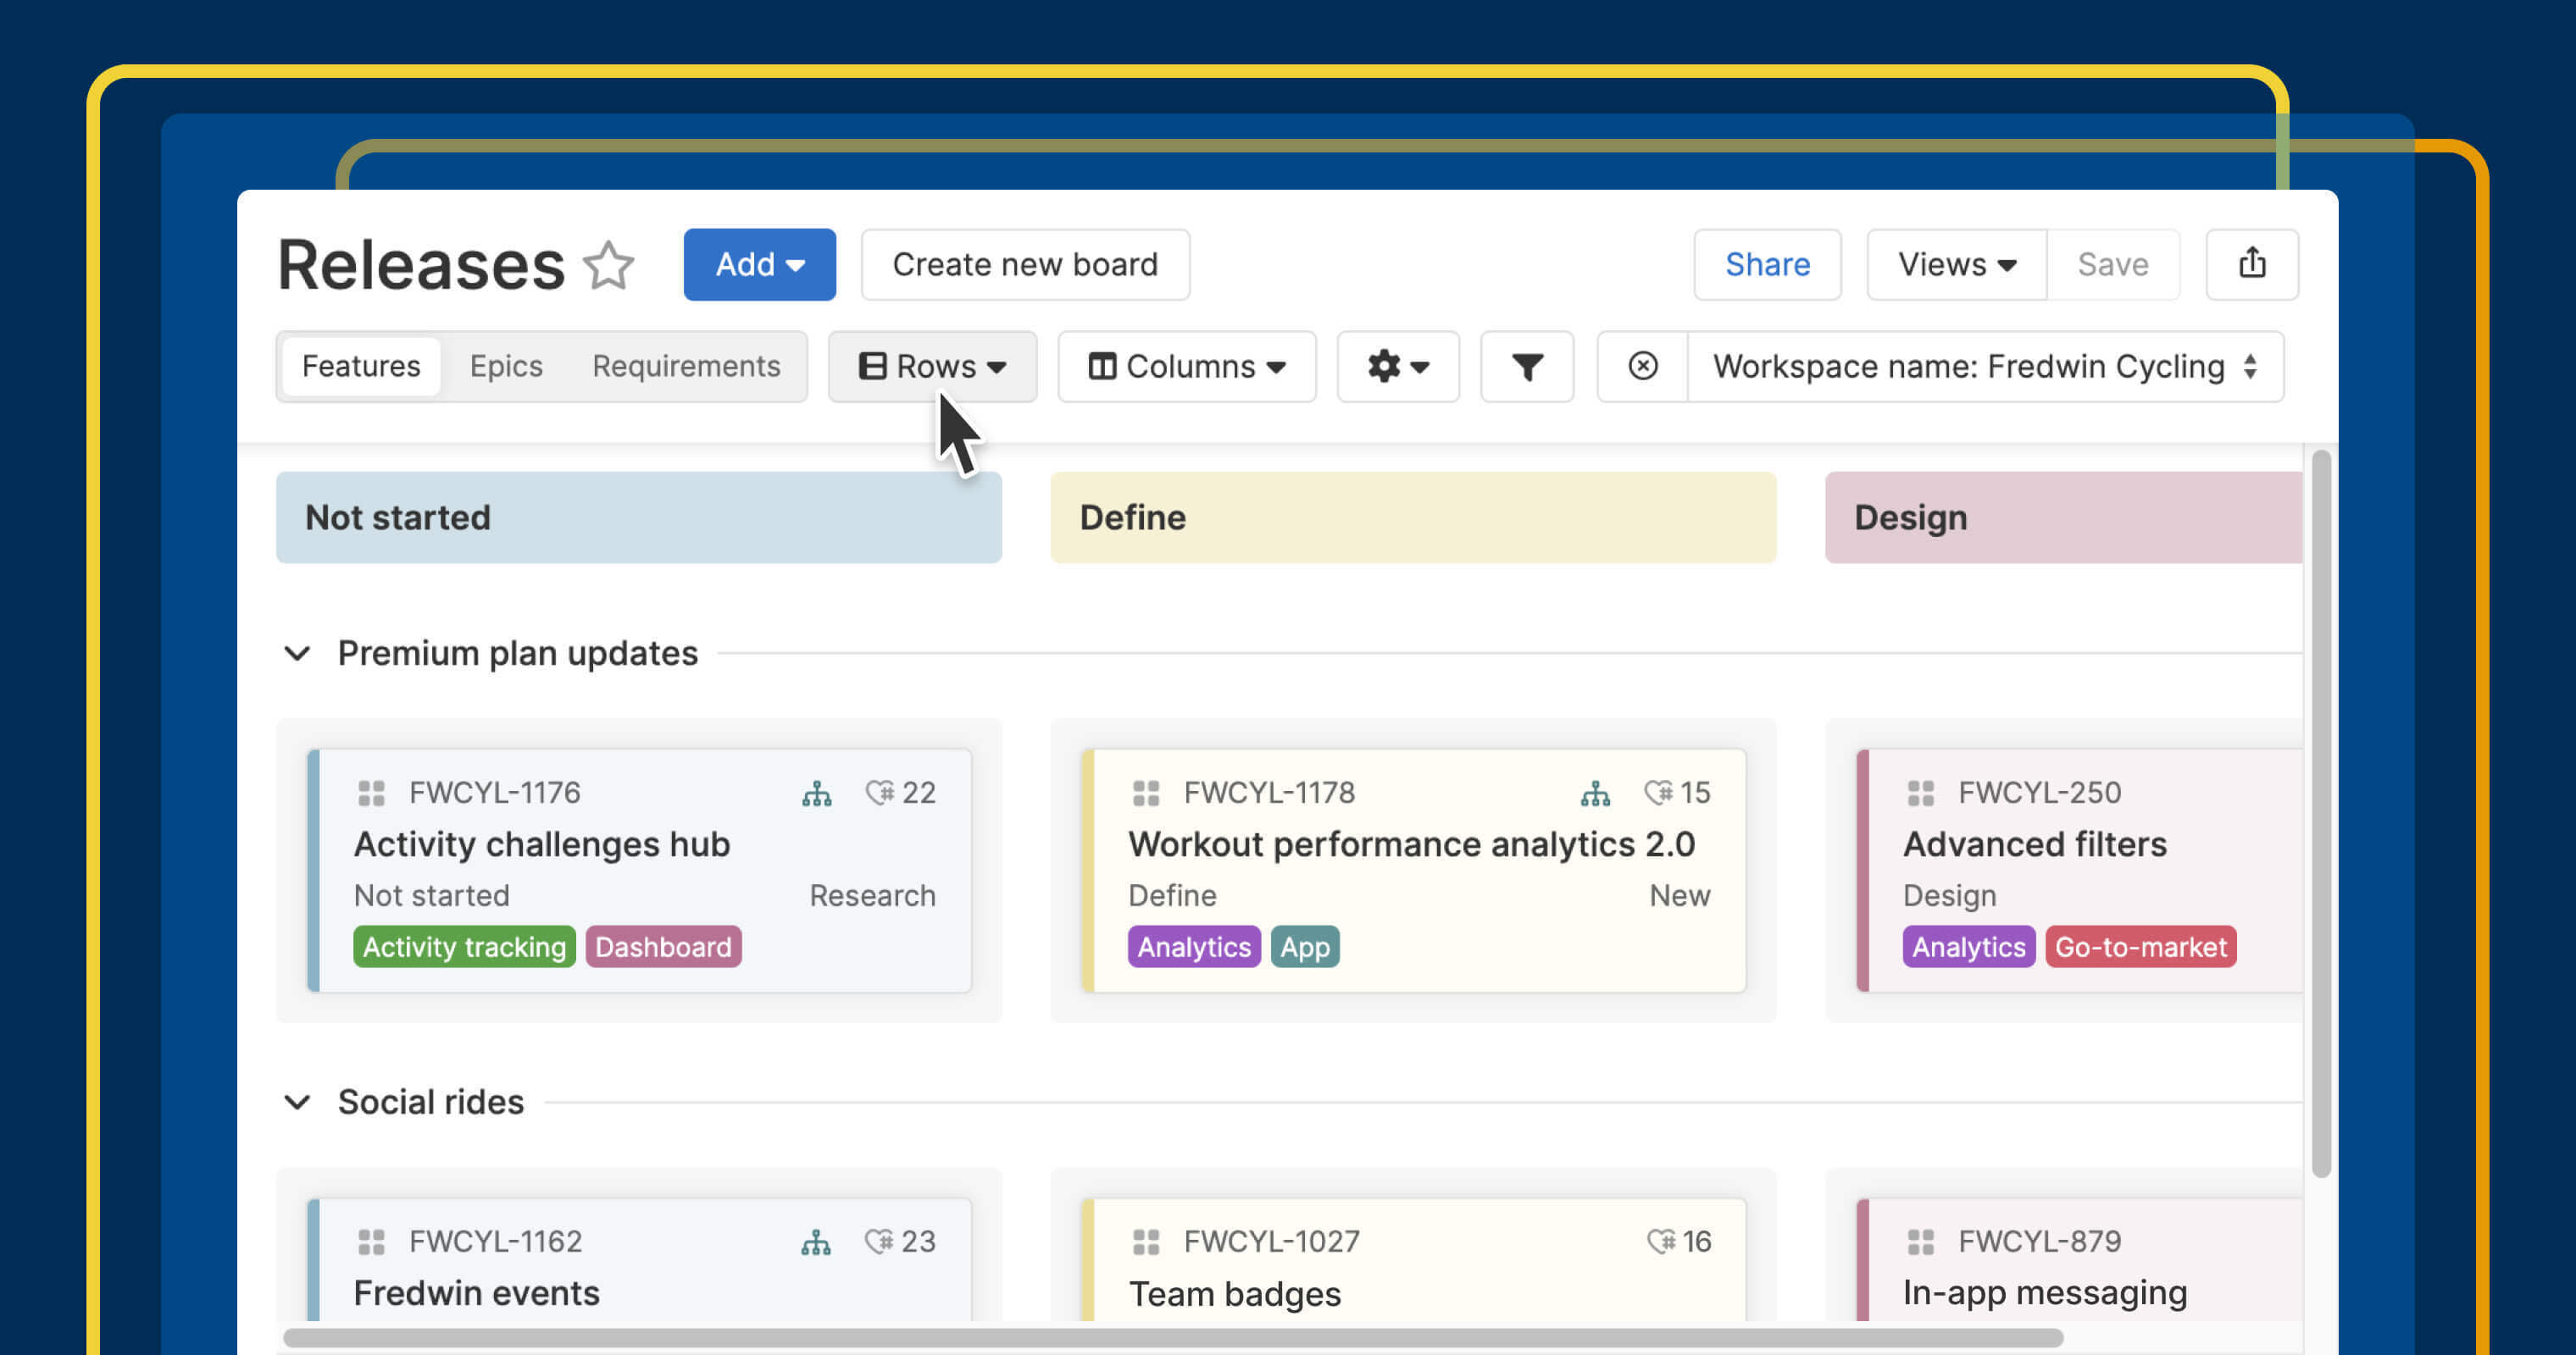Click the Go-to-market red tag

pos(2140,946)
